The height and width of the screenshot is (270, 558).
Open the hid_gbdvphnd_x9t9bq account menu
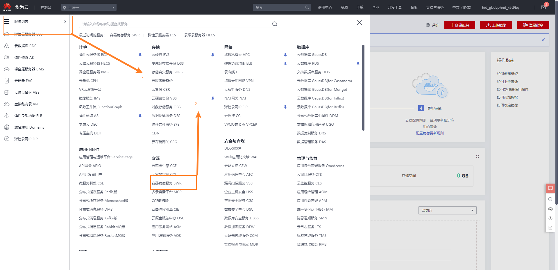[500, 8]
